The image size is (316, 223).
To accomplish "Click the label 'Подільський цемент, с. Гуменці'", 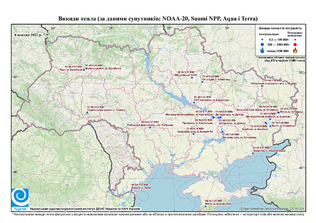I will click(106, 110).
